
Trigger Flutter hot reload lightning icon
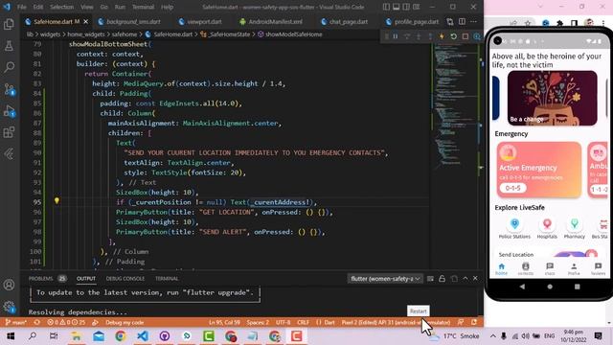[442, 36]
